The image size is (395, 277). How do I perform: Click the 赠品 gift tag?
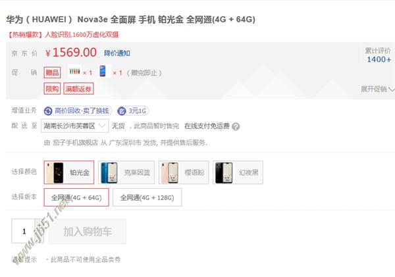click(52, 73)
